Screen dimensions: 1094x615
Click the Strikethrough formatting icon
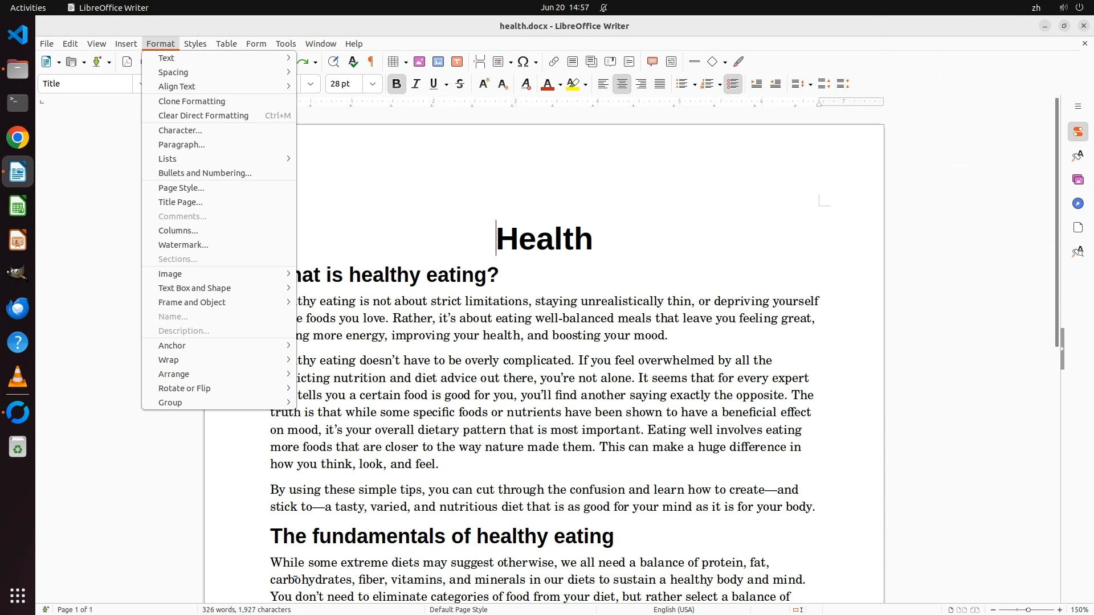pos(460,84)
